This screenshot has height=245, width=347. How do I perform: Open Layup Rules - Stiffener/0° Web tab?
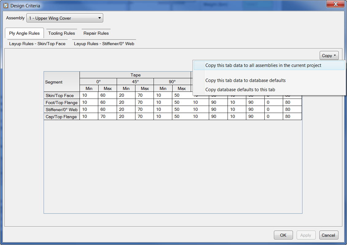click(x=104, y=44)
